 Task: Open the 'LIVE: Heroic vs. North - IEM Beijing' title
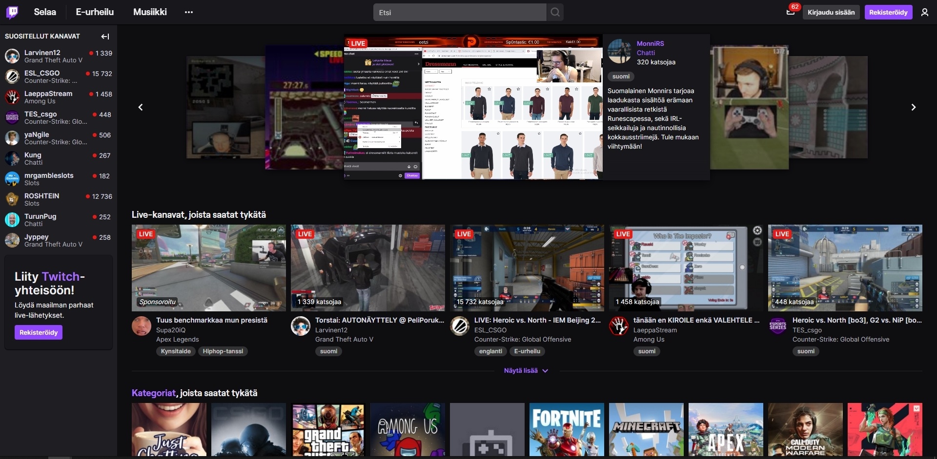[537, 320]
